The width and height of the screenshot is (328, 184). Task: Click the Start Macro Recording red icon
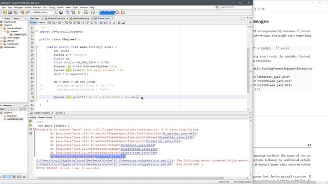(110, 22)
